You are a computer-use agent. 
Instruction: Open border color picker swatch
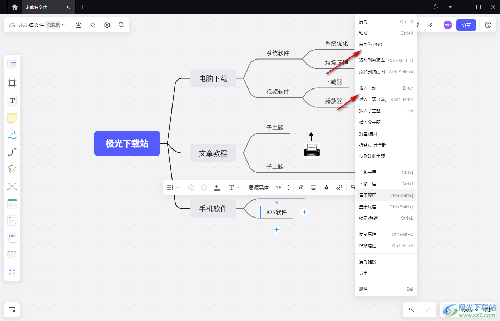pyautogui.click(x=204, y=188)
